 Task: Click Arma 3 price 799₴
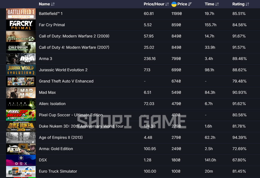click(176, 59)
